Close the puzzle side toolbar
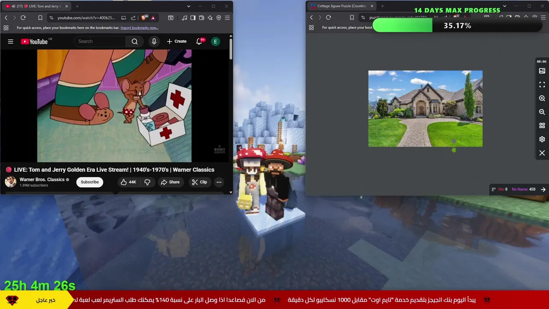Viewport: 549px width, 309px height. (542, 153)
